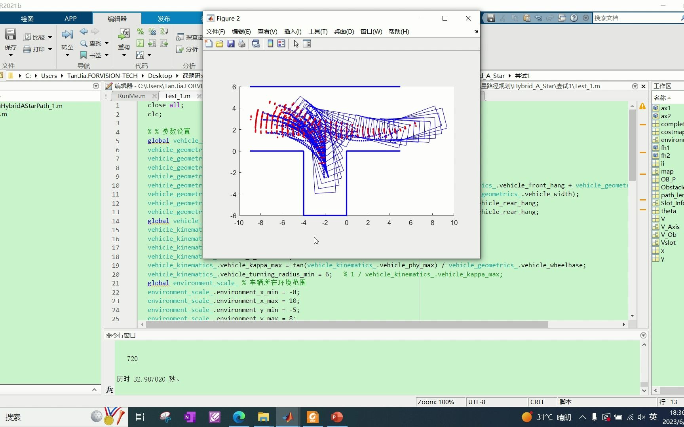684x427 pixels.
Task: Toggle the colorbar in Figure 2
Action: pyautogui.click(x=270, y=43)
